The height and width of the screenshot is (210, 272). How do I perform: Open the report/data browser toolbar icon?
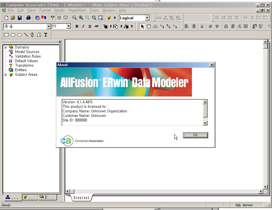[37, 18]
